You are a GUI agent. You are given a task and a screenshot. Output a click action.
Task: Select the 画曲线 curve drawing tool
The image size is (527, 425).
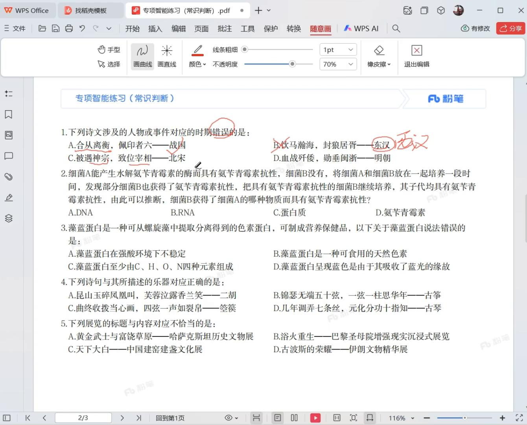pyautogui.click(x=142, y=56)
